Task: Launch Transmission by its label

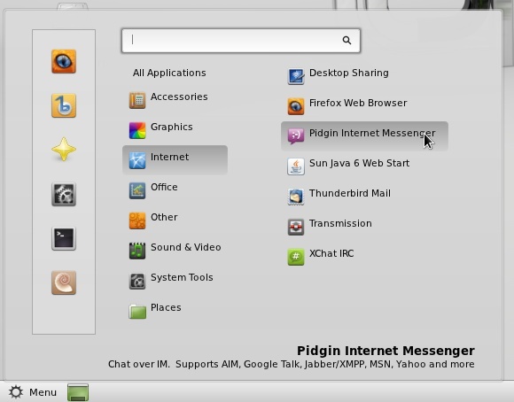Action: tap(340, 223)
